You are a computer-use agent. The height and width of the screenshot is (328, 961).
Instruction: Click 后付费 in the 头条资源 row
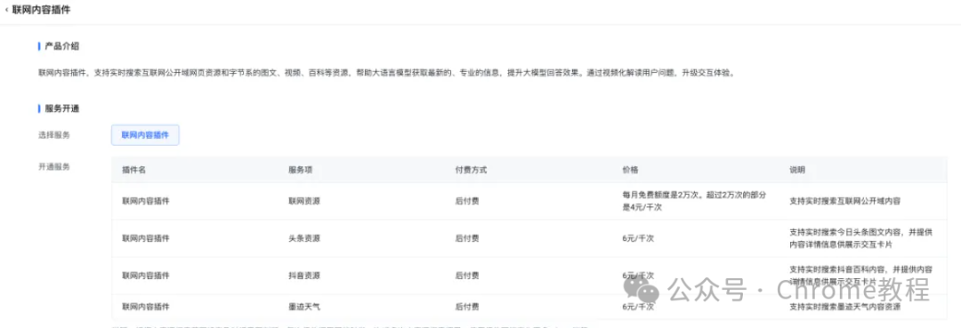467,238
